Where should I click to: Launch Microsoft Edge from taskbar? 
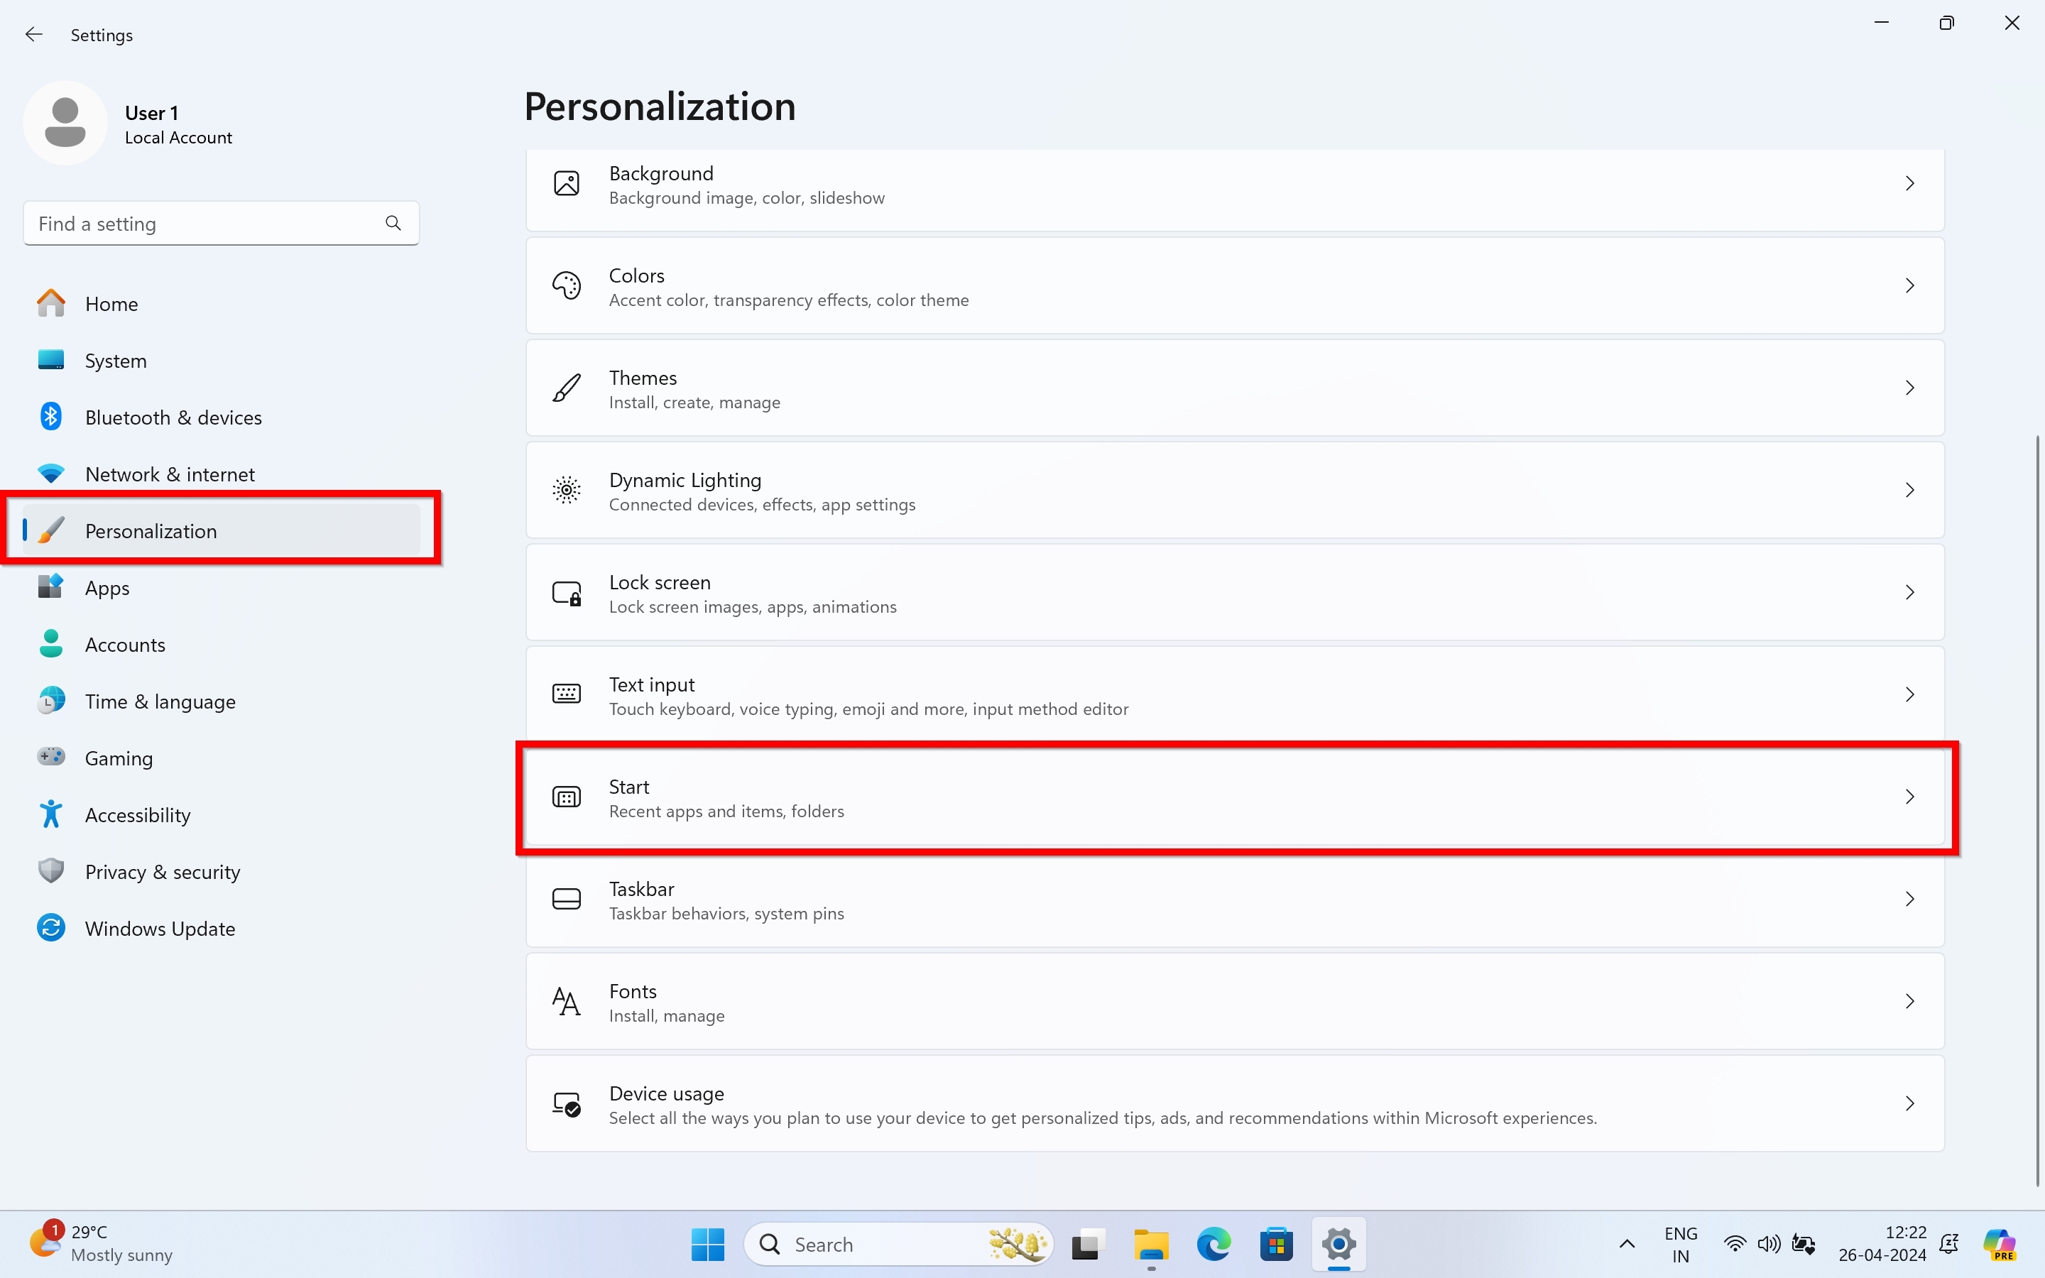1214,1244
